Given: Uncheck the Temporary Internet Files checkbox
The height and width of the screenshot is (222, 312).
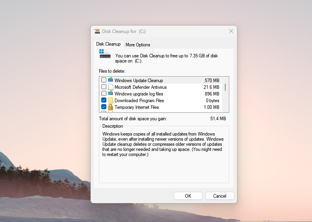Looking at the screenshot, I should pos(104,107).
